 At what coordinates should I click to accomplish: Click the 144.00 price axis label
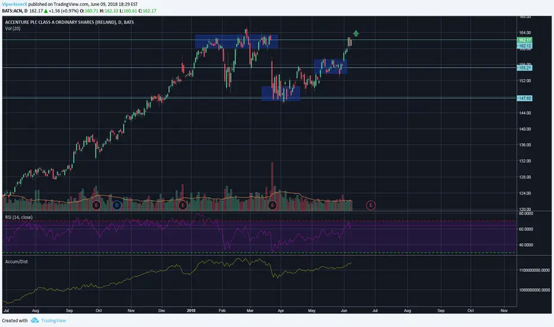(525, 113)
